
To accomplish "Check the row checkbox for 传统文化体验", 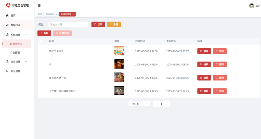I will tap(41, 51).
